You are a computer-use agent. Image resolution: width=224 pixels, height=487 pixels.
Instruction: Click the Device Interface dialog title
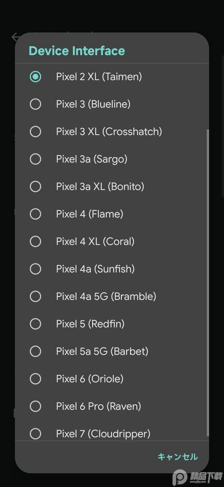[x=77, y=51]
